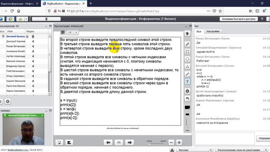Fit slide to width
The image size is (270, 152).
pyautogui.click(x=171, y=143)
